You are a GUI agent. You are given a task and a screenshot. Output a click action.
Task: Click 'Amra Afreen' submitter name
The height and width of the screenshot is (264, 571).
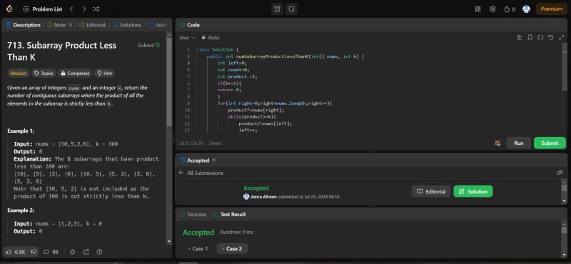pyautogui.click(x=263, y=197)
